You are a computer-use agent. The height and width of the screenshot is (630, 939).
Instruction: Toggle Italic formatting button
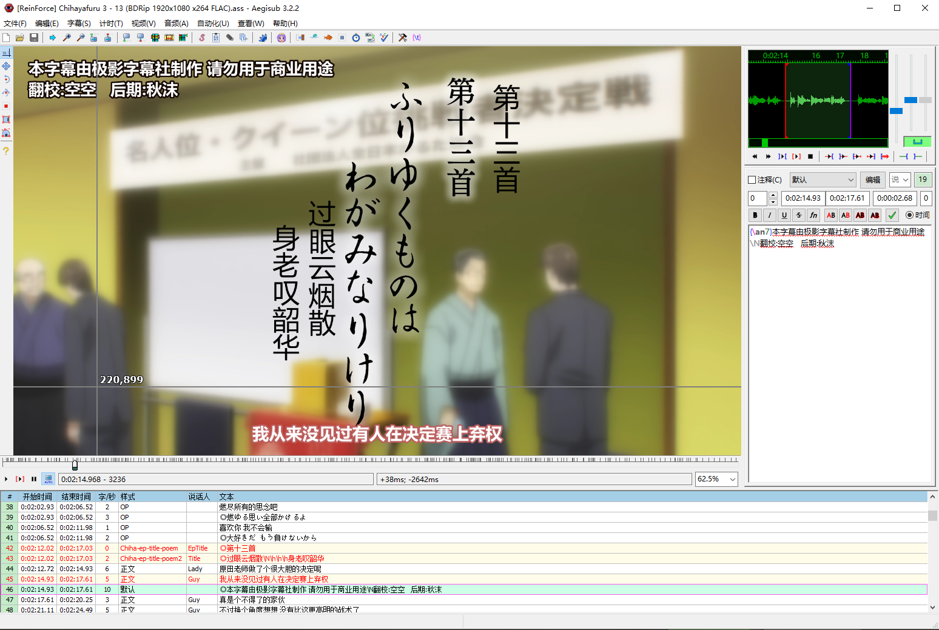(770, 215)
